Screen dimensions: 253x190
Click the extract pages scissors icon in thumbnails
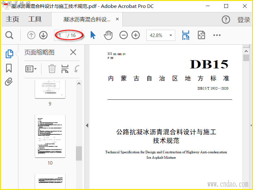tap(65, 69)
